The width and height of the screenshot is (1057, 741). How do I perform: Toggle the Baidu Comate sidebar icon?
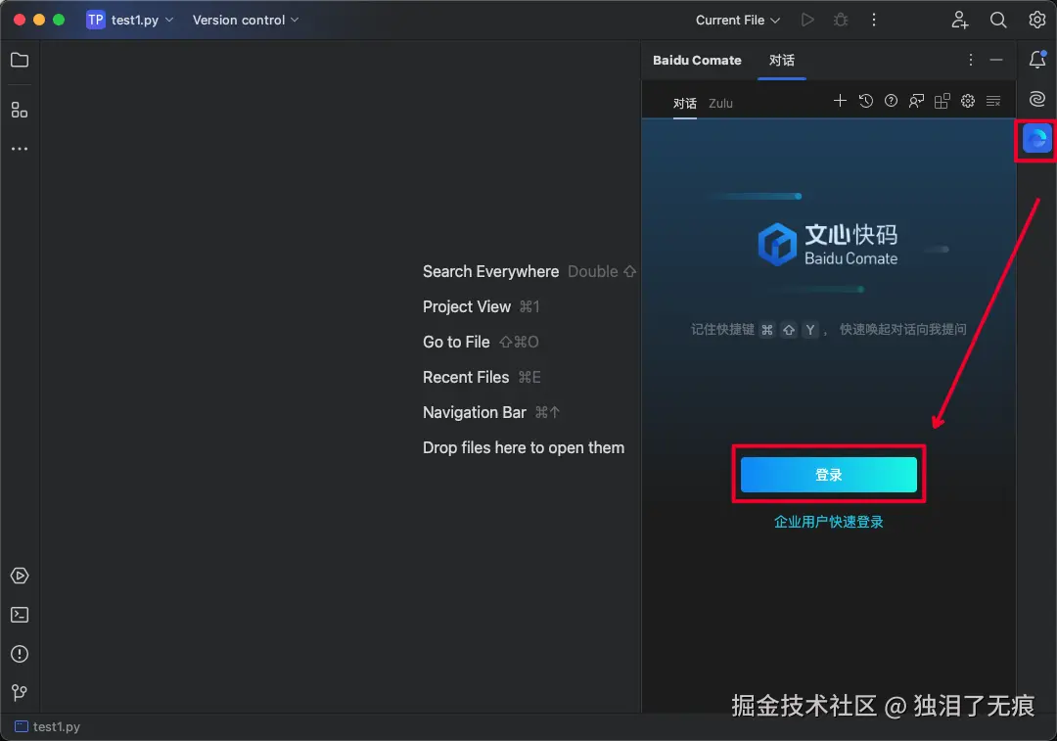1036,139
